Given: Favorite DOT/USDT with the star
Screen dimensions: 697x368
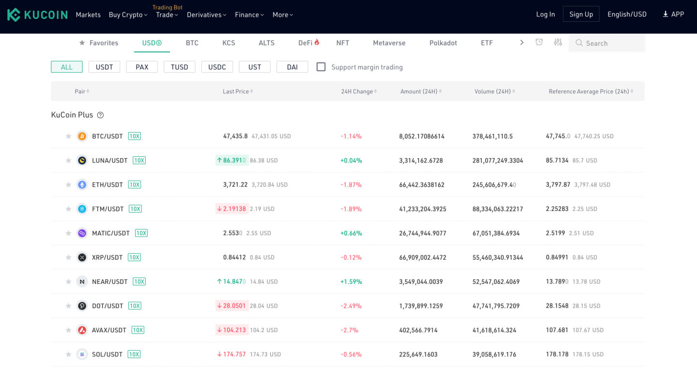Looking at the screenshot, I should coord(69,306).
